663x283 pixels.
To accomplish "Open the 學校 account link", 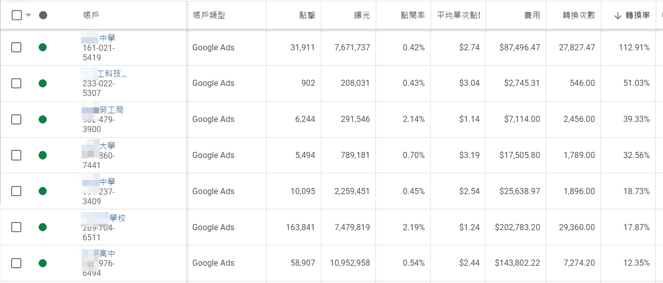I will pyautogui.click(x=117, y=218).
